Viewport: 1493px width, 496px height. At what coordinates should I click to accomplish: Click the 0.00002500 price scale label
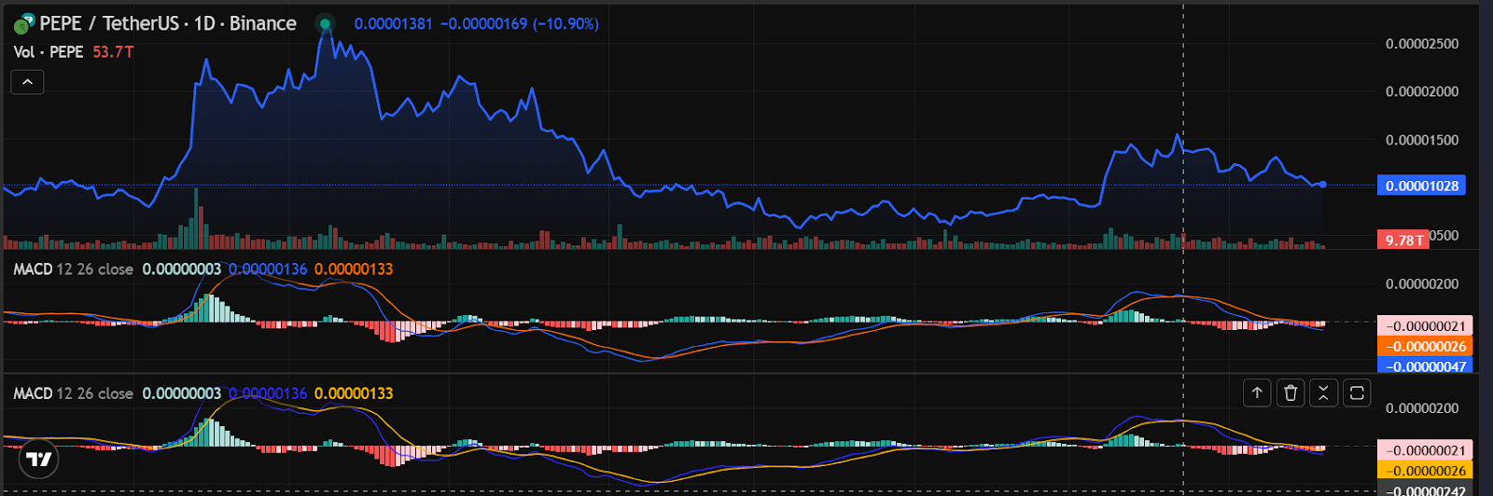tap(1421, 44)
